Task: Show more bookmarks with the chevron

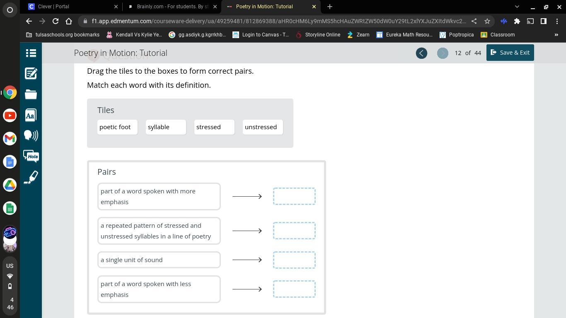Action: 556,35
